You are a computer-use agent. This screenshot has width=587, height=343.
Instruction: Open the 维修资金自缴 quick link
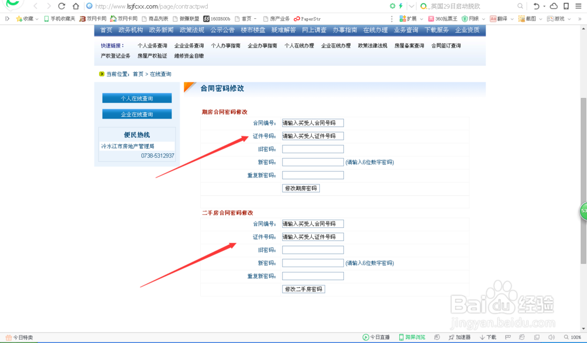(189, 56)
